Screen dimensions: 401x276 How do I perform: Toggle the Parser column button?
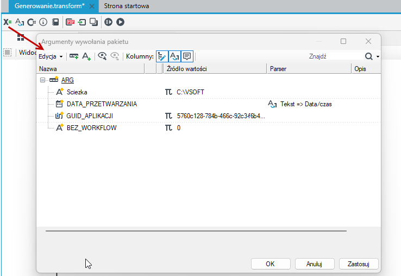pos(174,56)
